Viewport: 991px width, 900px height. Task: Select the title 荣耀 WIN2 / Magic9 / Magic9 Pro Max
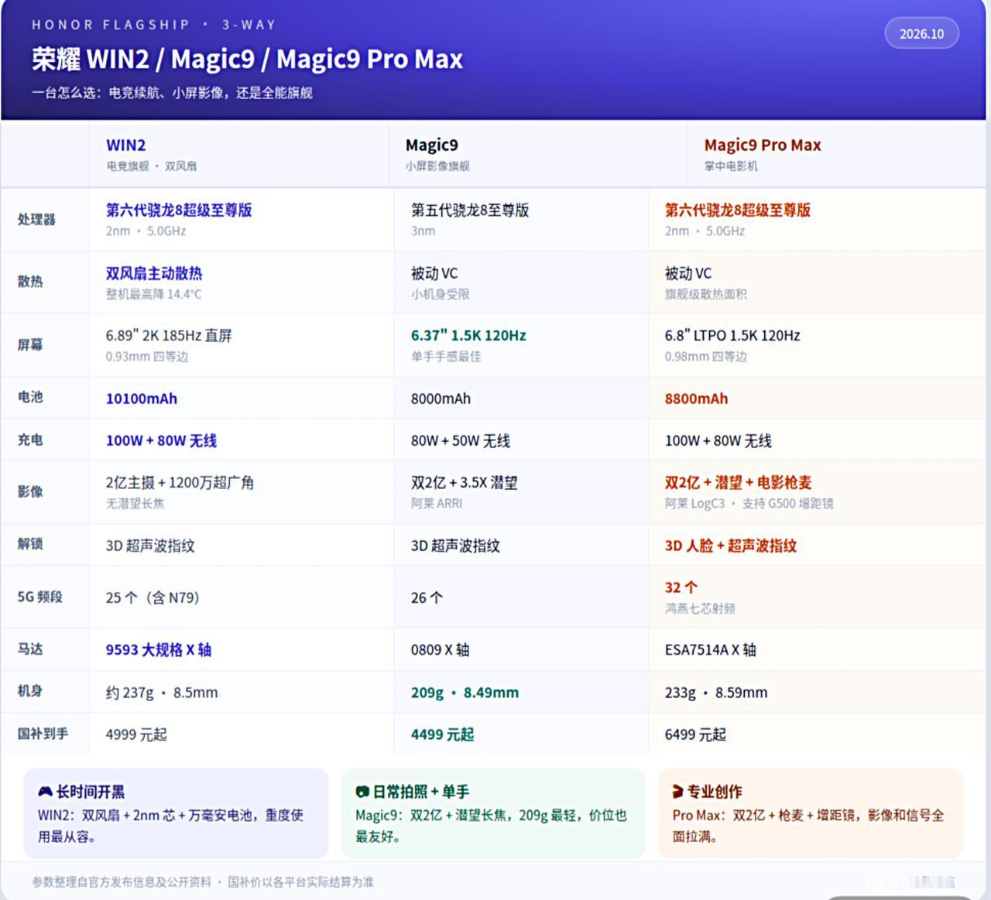click(247, 59)
